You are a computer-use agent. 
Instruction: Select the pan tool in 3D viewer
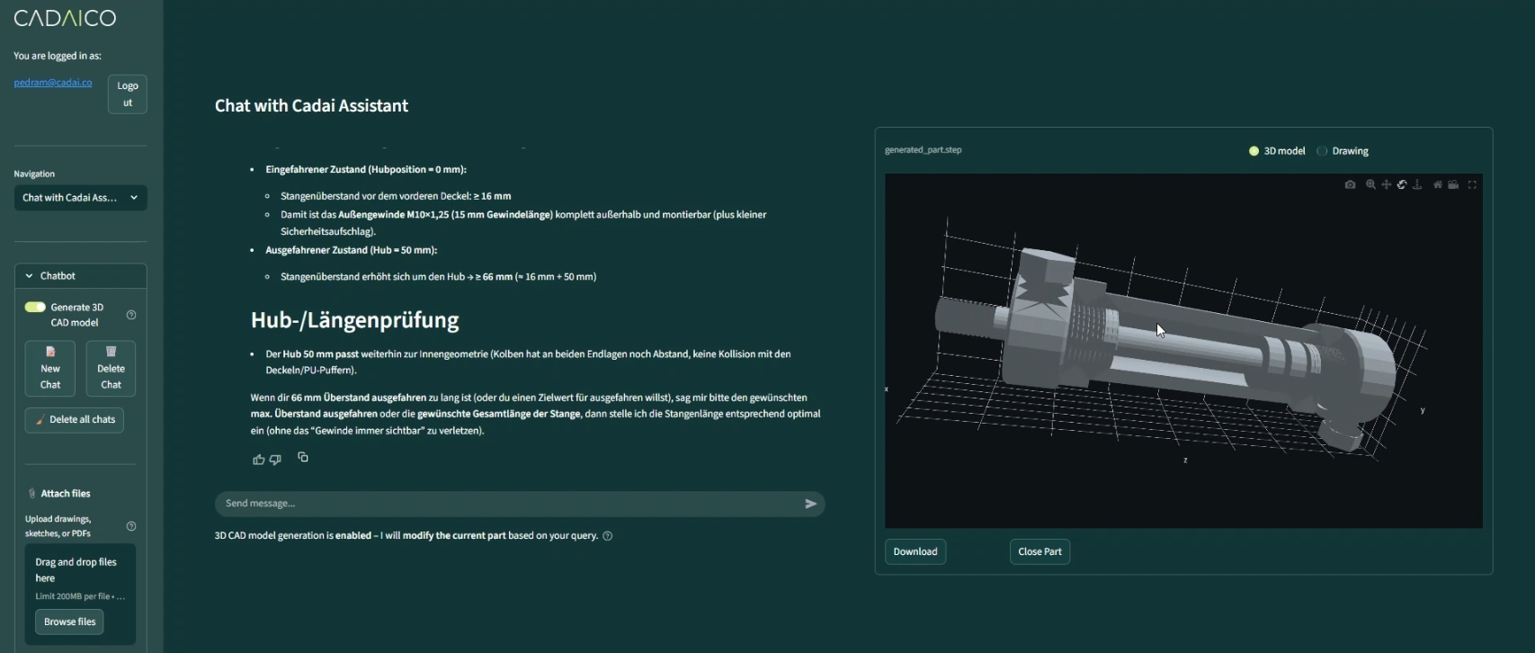[1387, 184]
